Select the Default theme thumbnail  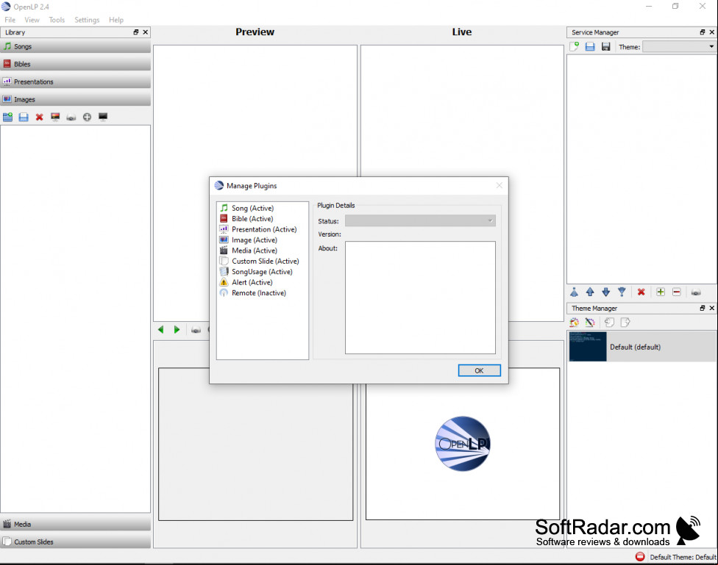pos(588,347)
